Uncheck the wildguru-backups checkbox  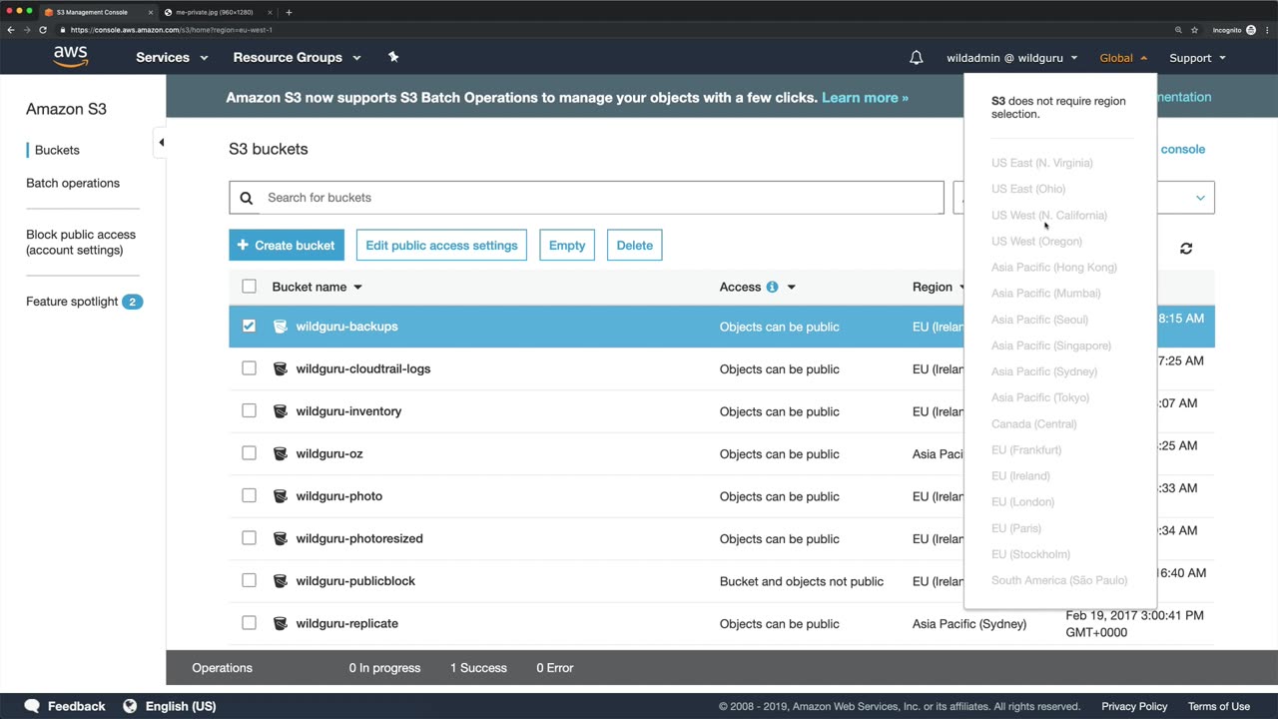(249, 326)
